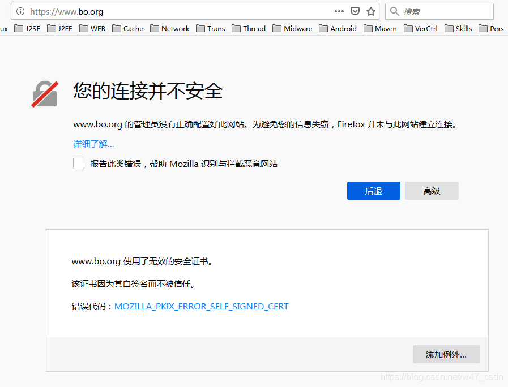Image resolution: width=508 pixels, height=387 pixels.
Task: Save page to Pocket icon
Action: [x=355, y=11]
